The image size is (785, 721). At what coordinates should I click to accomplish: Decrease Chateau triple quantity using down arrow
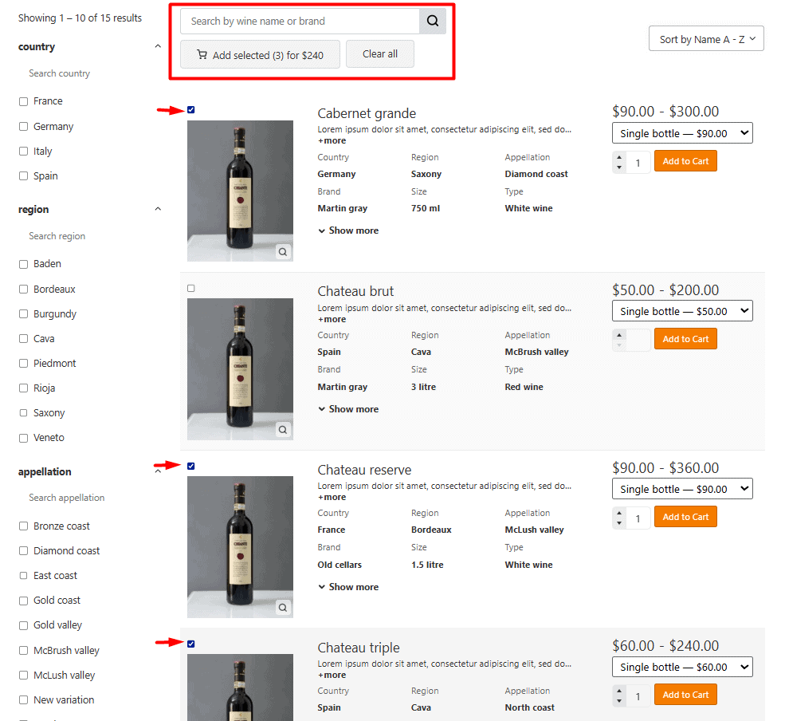click(x=619, y=699)
